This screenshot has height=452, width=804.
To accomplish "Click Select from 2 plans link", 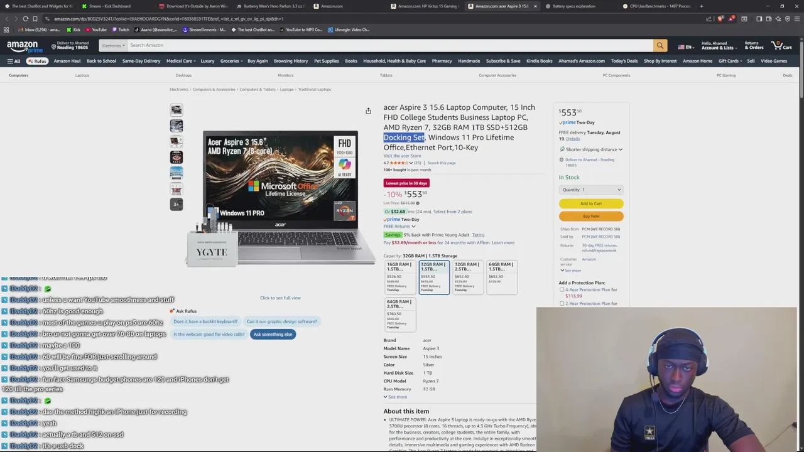I will 452,212.
